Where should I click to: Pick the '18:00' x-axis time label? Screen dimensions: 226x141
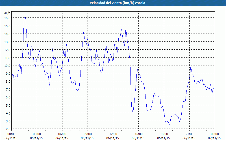pyautogui.click(x=164, y=134)
